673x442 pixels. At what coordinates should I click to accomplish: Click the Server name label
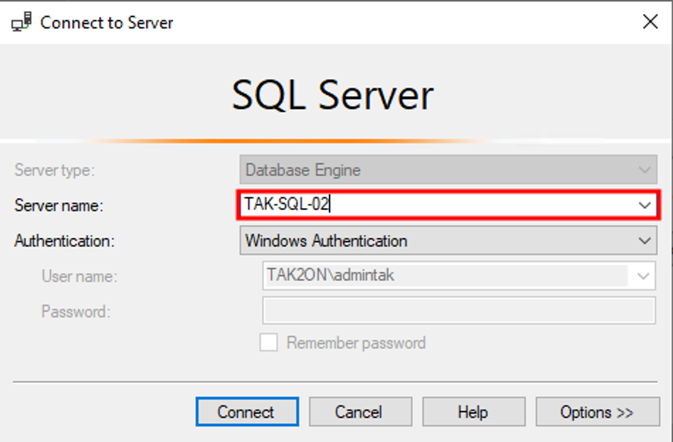[x=59, y=206]
